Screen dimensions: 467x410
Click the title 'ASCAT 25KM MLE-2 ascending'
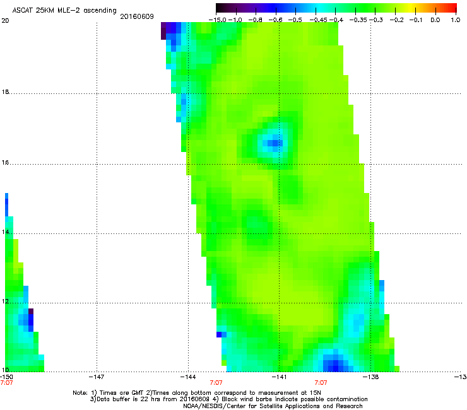[x=64, y=10]
